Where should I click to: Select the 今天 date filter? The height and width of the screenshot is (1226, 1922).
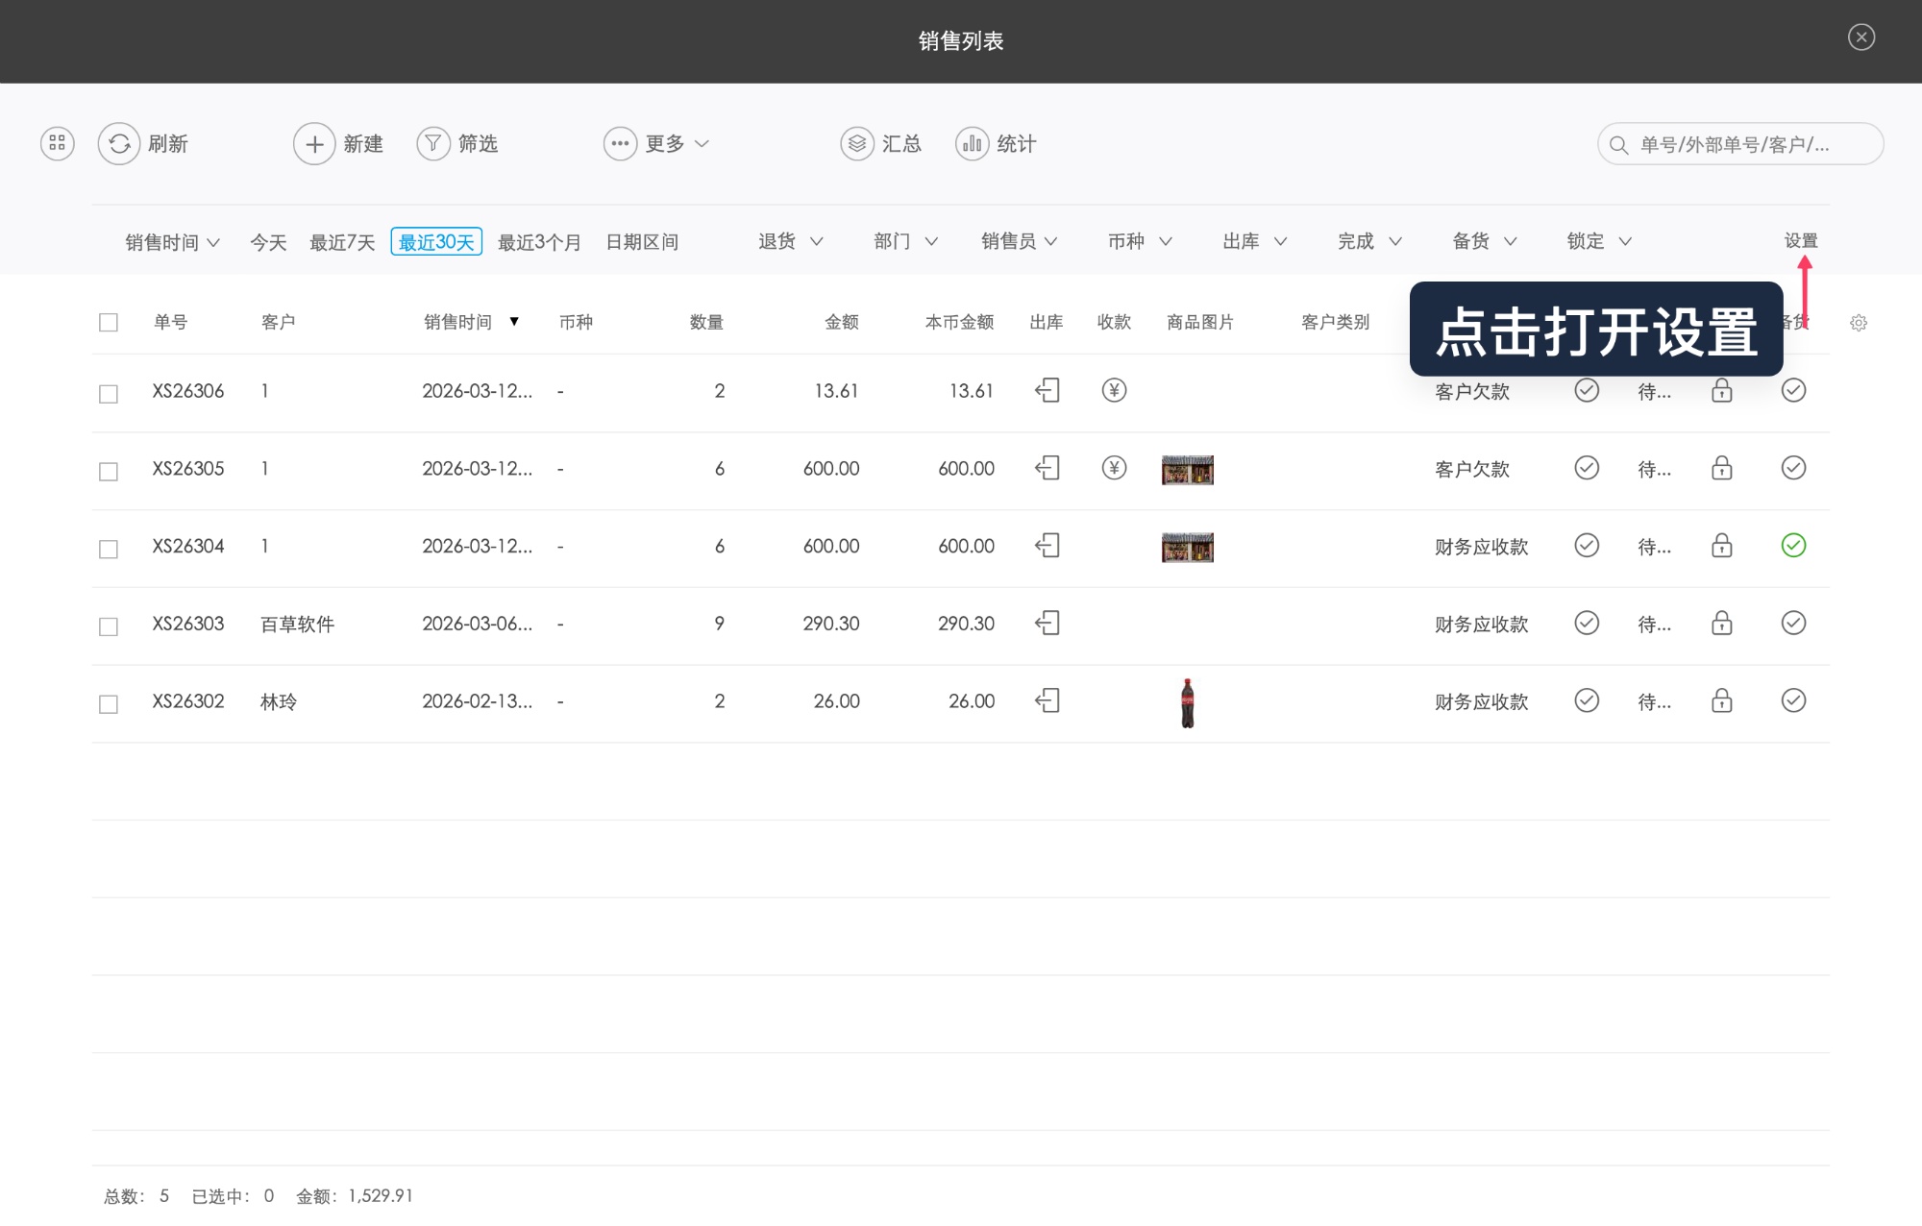point(266,241)
